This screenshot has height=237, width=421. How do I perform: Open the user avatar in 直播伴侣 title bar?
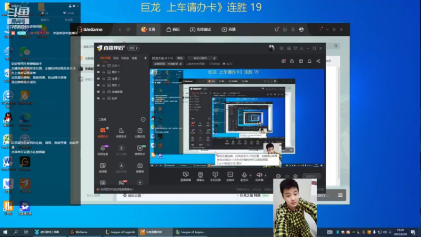point(271,48)
